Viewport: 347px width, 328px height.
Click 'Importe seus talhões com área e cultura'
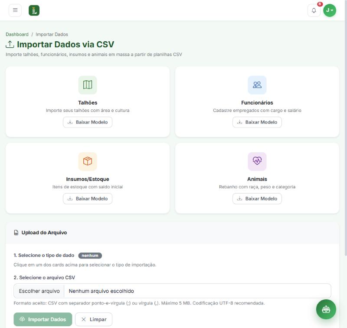(88, 110)
